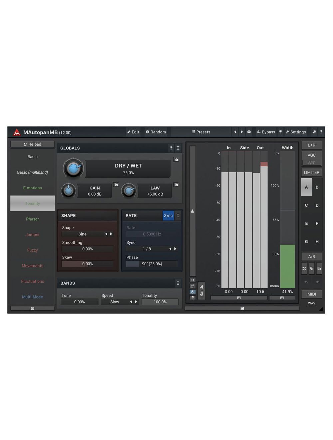Click the lock icon beside Dry/Wet
The height and width of the screenshot is (440, 333).
(176, 160)
